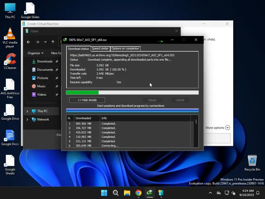The image size is (265, 199).
Task: Open Google Slides desktop shortcut
Action: coord(30,10)
